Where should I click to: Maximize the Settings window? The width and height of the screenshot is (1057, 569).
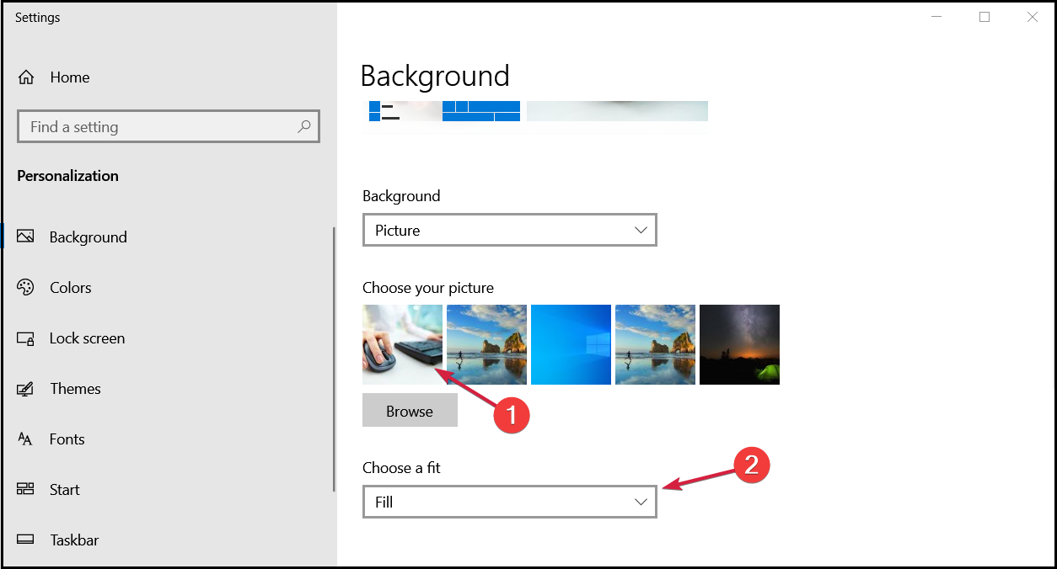point(984,17)
